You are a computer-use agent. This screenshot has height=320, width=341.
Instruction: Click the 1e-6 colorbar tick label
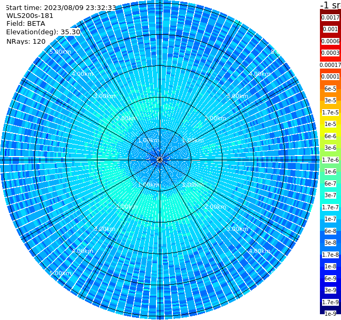(x=330, y=171)
